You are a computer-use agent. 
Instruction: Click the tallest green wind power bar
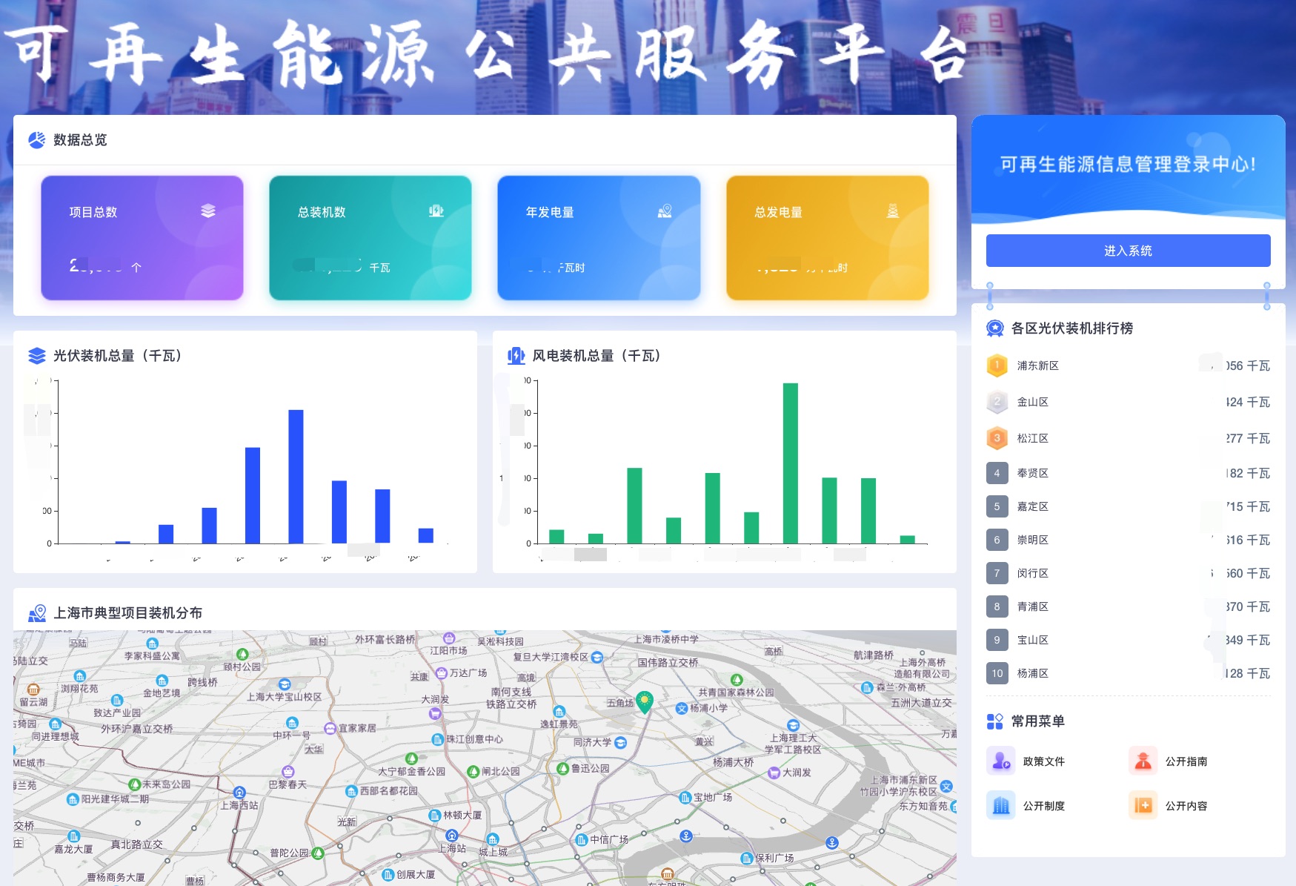(790, 463)
